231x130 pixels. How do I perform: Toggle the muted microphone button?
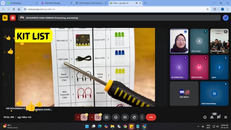(84, 117)
